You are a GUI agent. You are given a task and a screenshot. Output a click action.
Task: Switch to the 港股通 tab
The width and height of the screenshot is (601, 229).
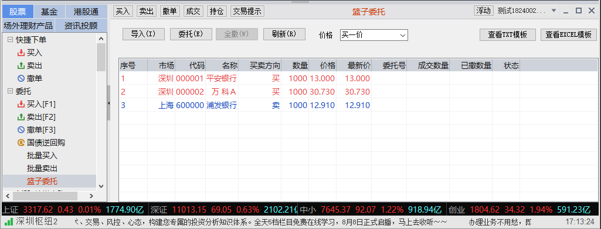tap(86, 12)
